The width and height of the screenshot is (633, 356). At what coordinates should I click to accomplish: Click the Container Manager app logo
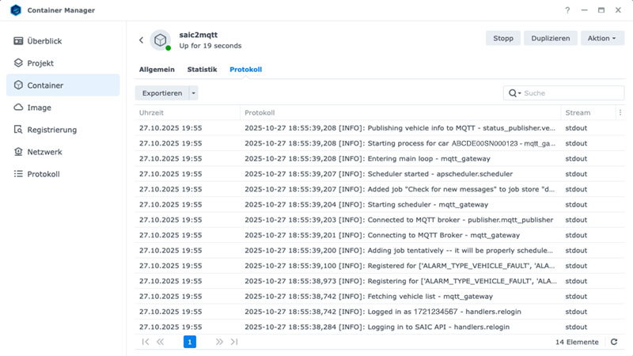[x=16, y=10]
